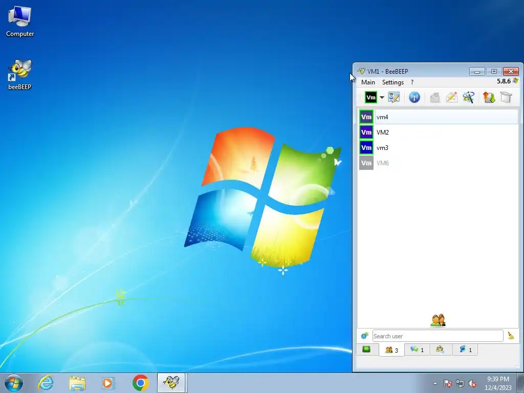The width and height of the screenshot is (524, 393).
Task: Show hidden tray icons arrow
Action: point(435,383)
